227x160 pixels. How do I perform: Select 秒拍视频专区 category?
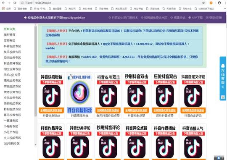click(12, 109)
